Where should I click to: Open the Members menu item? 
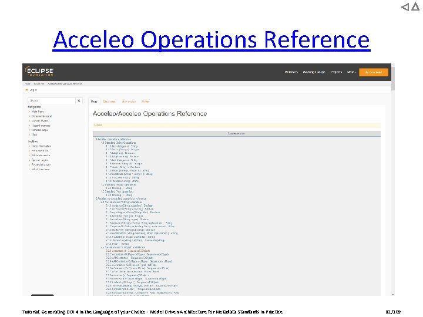291,72
